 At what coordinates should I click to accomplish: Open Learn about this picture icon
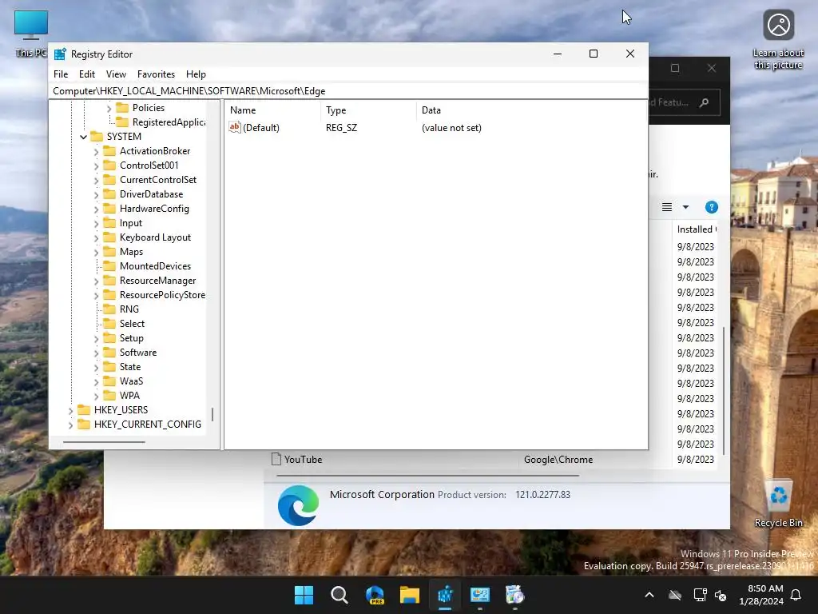click(778, 39)
